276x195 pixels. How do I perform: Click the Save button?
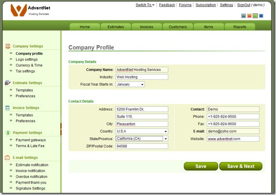pos(201,167)
